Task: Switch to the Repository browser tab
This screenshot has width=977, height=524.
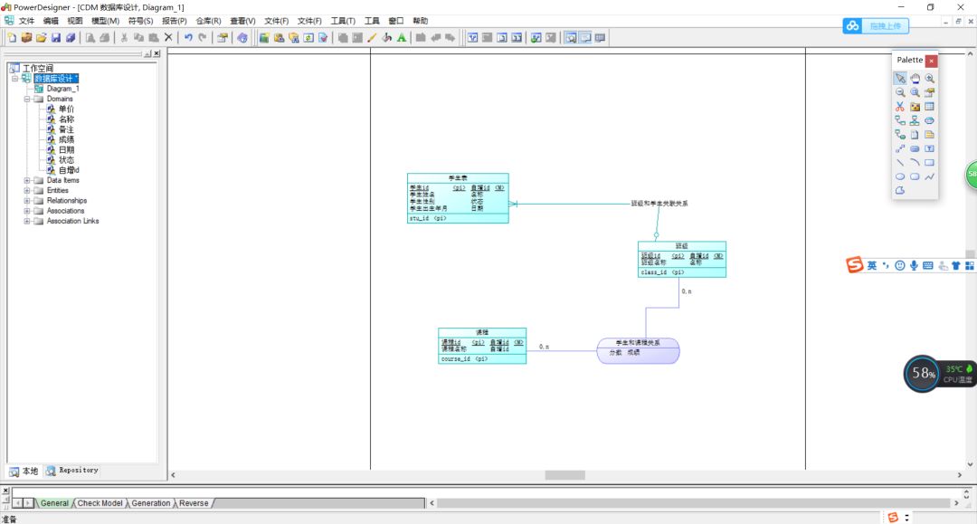Action: click(72, 471)
